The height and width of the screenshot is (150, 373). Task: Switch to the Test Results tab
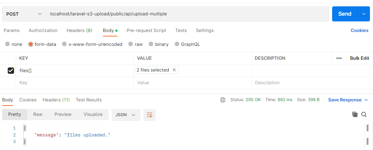coord(89,100)
